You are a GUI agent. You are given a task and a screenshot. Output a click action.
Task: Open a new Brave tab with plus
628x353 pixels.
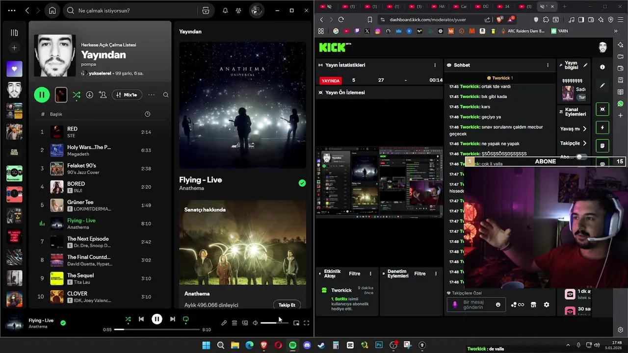pyautogui.click(x=564, y=6)
